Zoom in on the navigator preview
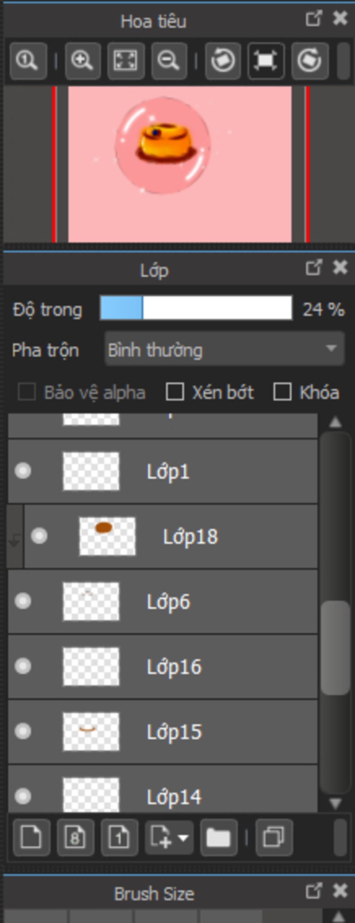This screenshot has height=923, width=355. click(83, 61)
